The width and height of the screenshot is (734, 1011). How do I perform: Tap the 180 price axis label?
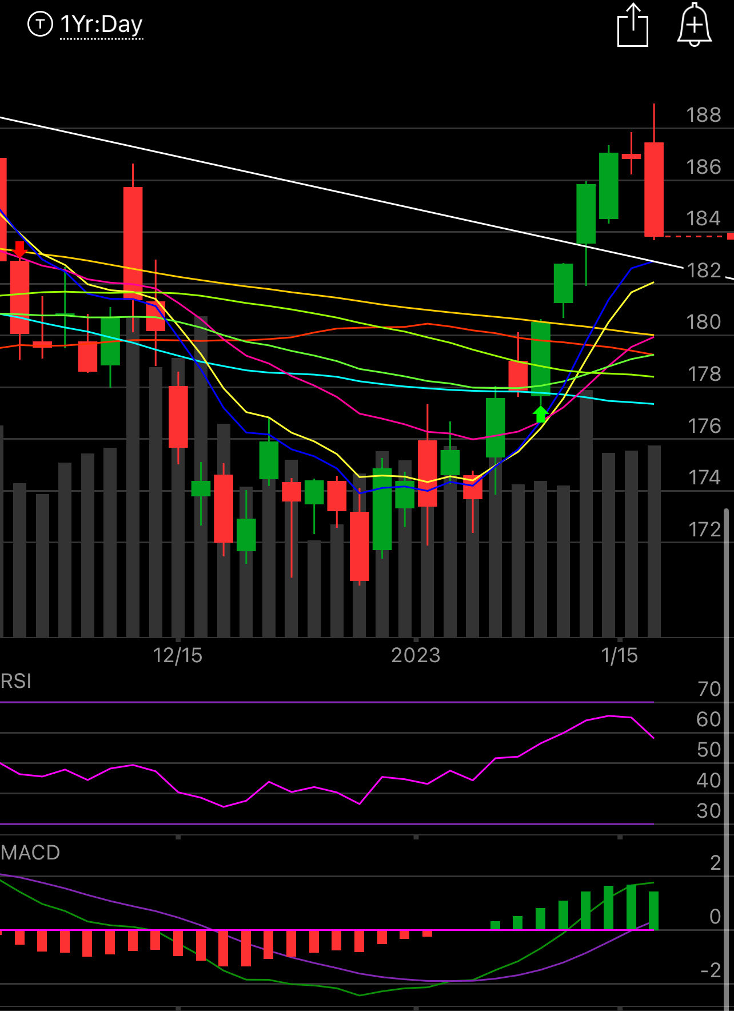click(704, 322)
